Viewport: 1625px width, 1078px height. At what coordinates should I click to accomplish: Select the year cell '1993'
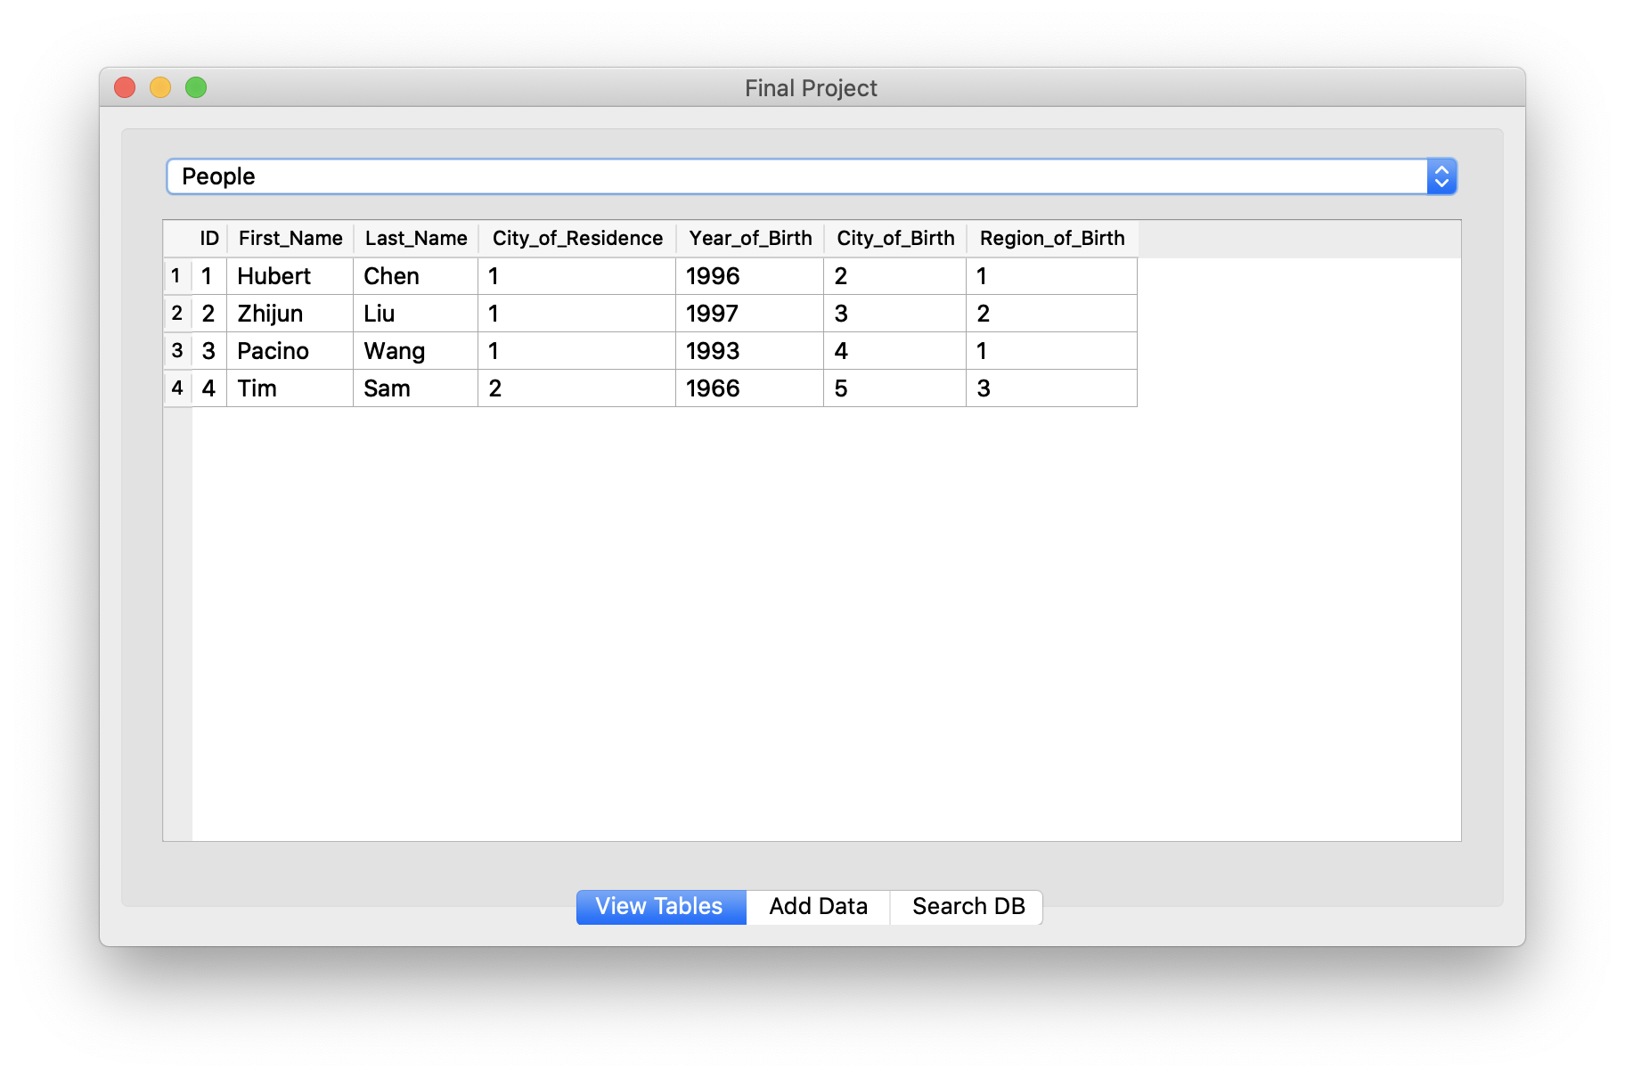pos(750,351)
